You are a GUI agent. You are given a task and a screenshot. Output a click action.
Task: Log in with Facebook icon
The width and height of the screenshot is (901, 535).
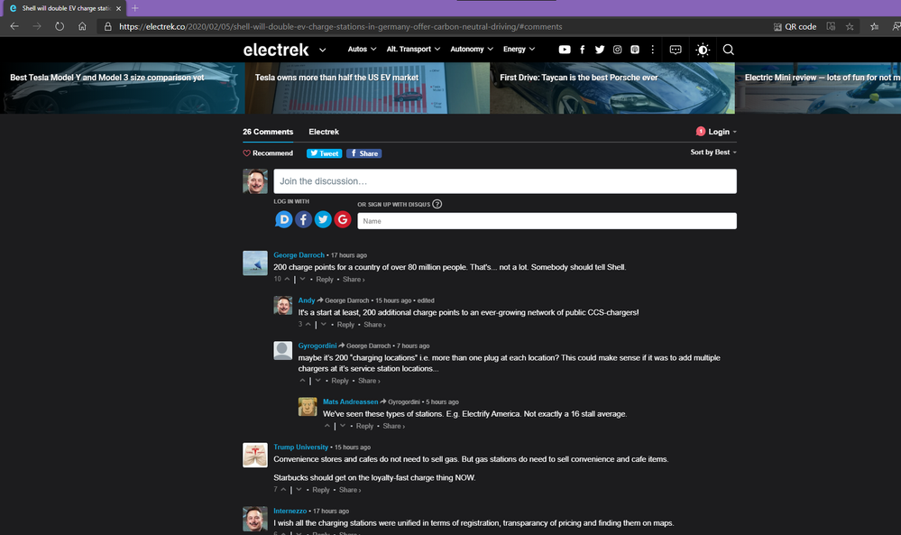tap(303, 219)
